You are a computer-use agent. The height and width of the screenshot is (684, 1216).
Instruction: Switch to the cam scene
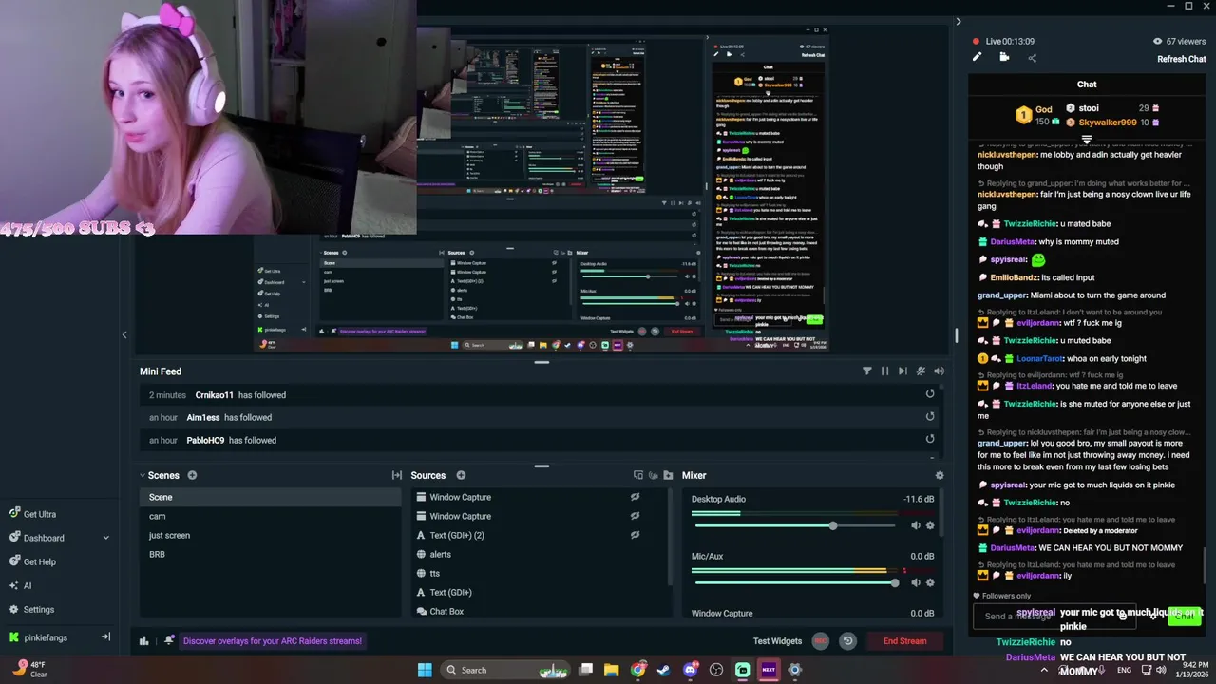(271, 516)
